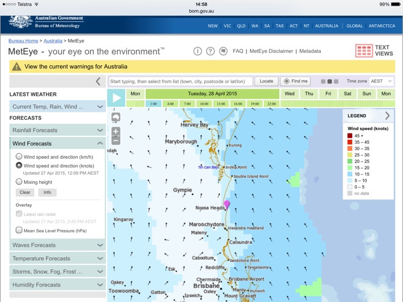Click the 20 – 25 knots legend swatch
Viewport: 403px width, 302px height.
(350, 161)
